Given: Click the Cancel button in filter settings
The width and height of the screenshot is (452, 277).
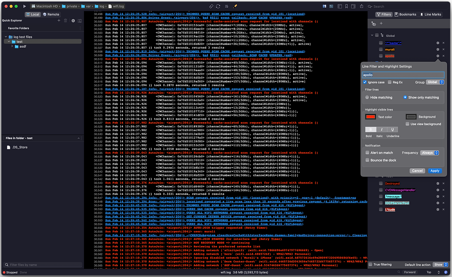Looking at the screenshot, I should coord(417,171).
